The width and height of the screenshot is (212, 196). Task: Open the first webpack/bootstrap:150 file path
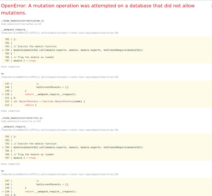tap(60, 77)
